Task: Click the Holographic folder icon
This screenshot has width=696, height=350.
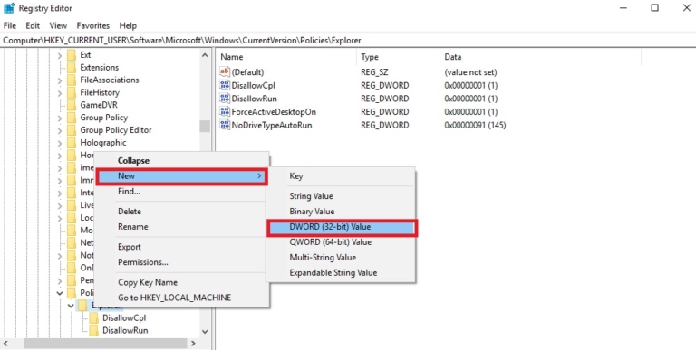Action: coord(72,143)
